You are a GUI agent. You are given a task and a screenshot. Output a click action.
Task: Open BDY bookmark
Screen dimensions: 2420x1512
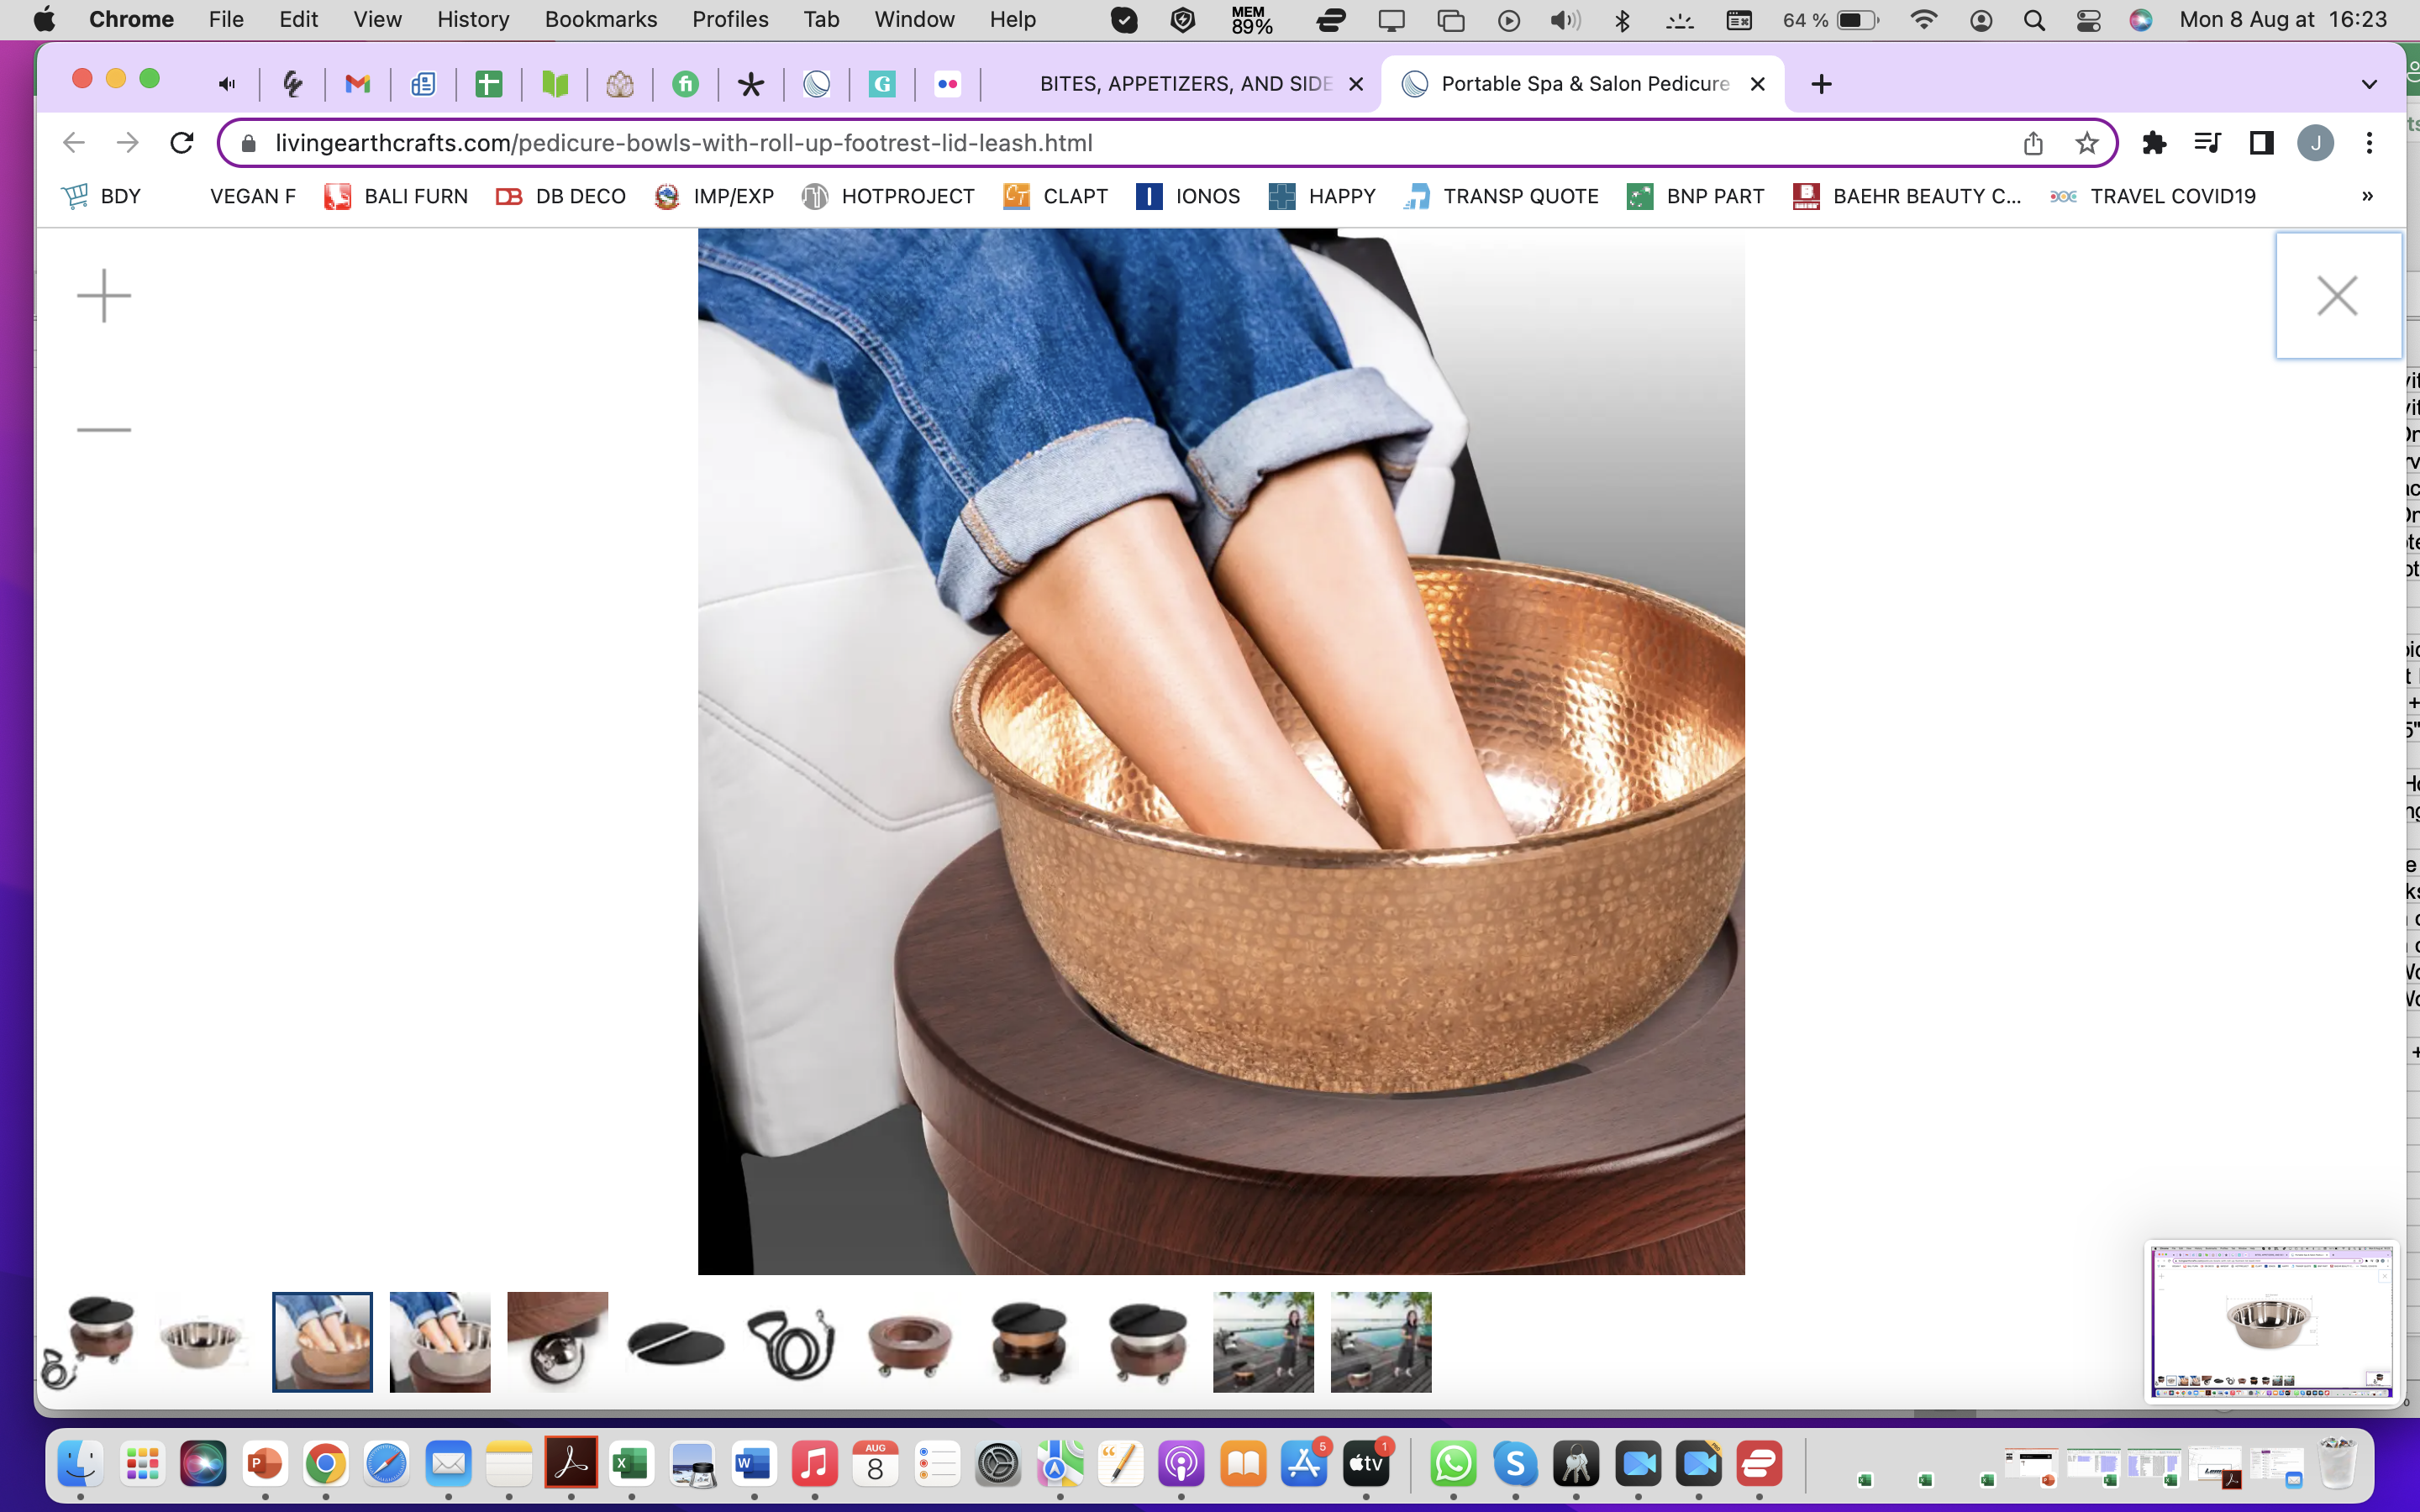pyautogui.click(x=102, y=196)
